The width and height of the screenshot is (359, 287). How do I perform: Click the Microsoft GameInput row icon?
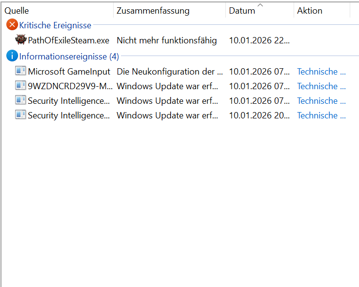tap(20, 71)
